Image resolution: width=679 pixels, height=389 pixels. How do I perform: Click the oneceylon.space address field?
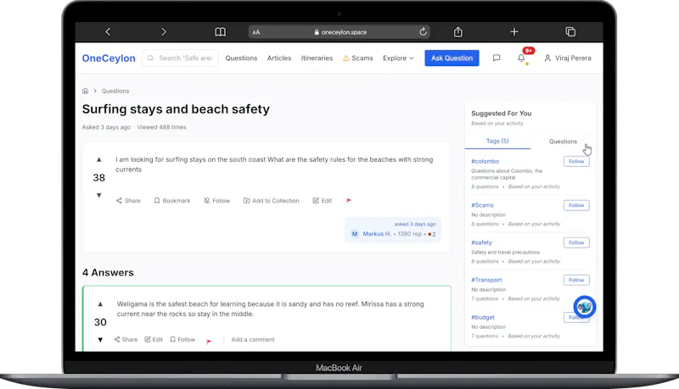pos(339,32)
